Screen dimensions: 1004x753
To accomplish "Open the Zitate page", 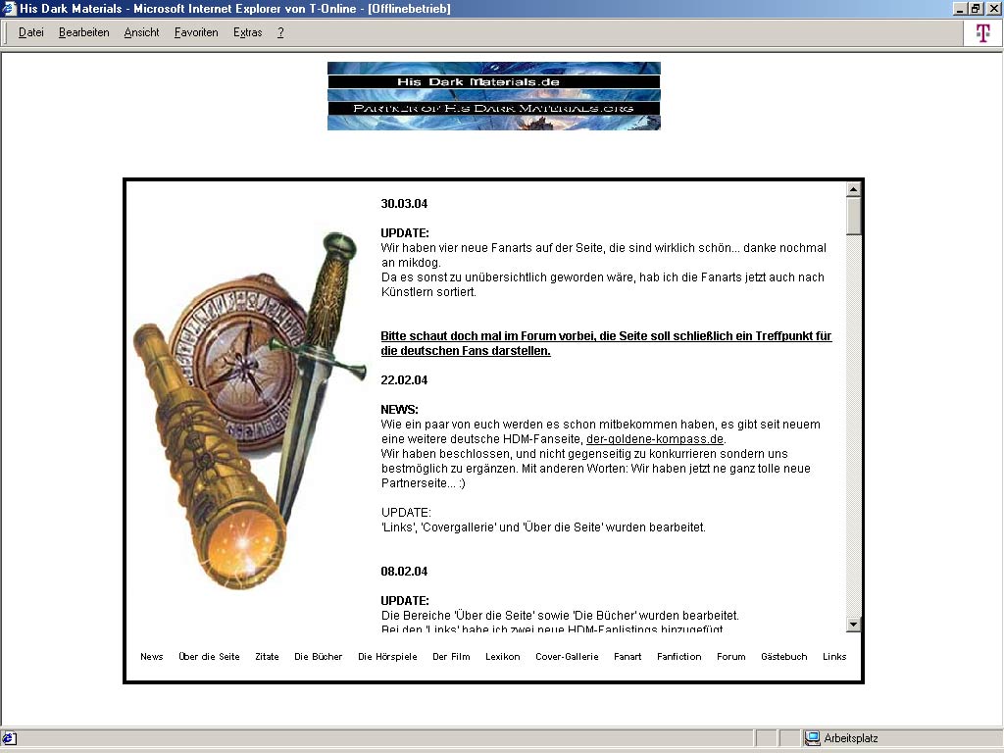I will 267,656.
